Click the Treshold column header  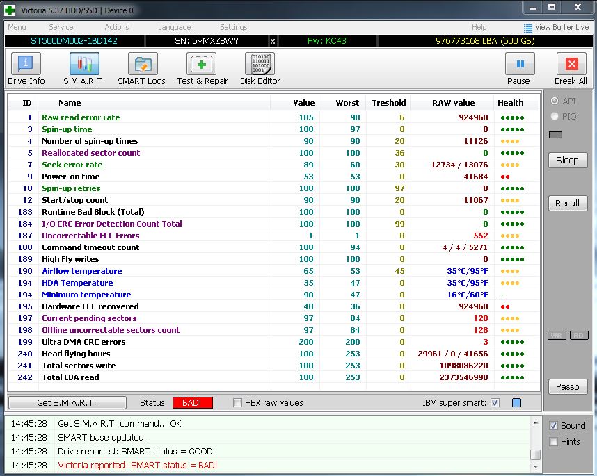coord(389,103)
